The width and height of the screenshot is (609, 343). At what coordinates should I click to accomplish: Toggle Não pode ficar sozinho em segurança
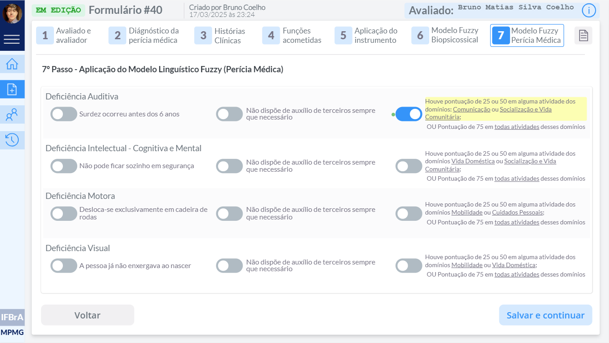[x=64, y=166]
